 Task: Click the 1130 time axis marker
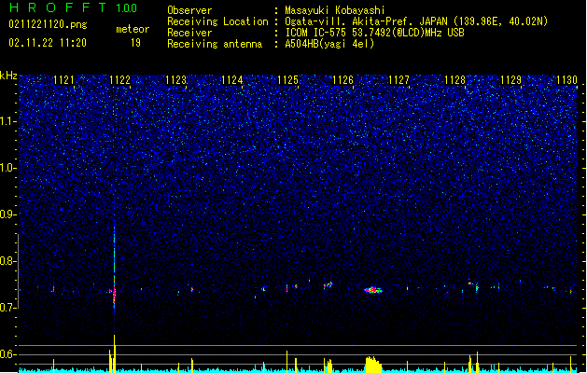(x=566, y=79)
